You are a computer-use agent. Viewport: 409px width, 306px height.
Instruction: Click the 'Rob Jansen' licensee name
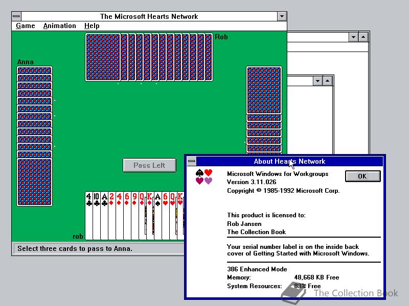[244, 224]
